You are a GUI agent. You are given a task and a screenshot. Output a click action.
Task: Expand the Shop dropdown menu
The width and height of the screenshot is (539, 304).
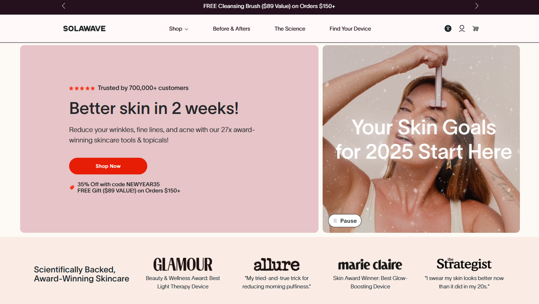pyautogui.click(x=179, y=29)
